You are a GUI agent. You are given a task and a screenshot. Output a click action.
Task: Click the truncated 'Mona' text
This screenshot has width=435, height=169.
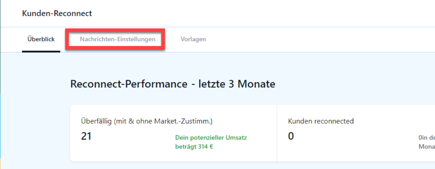click(x=426, y=147)
